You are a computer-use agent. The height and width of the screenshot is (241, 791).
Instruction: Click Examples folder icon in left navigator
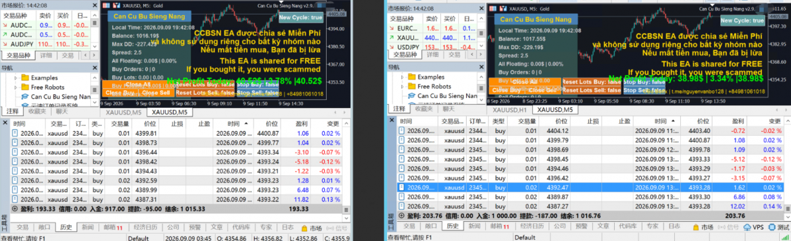pos(25,78)
